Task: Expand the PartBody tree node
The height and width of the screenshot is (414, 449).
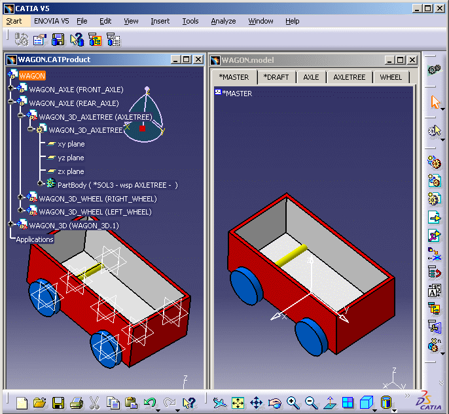Action: tap(39, 184)
